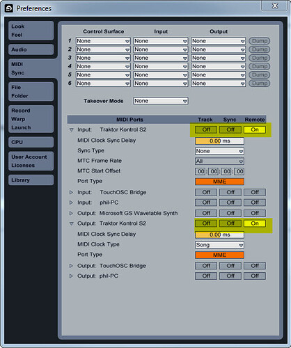Enable Remote for Microsoft GS Wavetable Synth
This screenshot has height=348, width=291.
click(x=255, y=213)
